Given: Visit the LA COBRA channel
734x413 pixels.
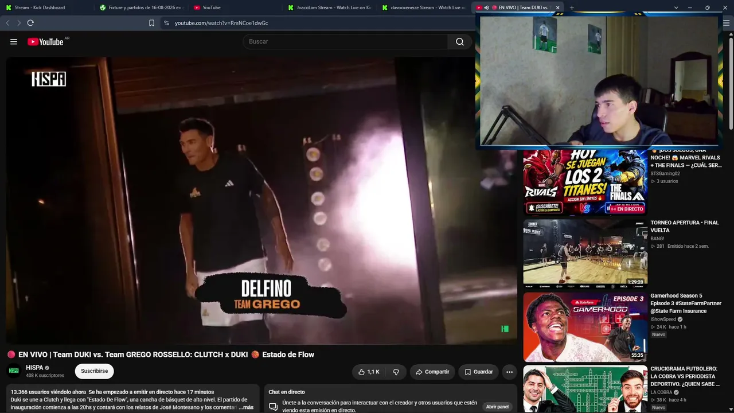Looking at the screenshot, I should tap(661, 392).
